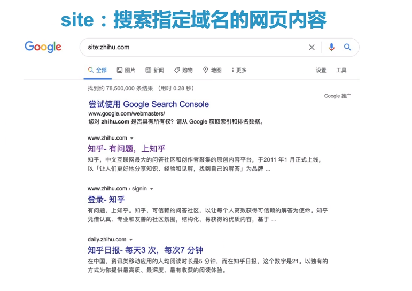Open the 知乎- 有问题，上知乎 result

tap(127, 149)
